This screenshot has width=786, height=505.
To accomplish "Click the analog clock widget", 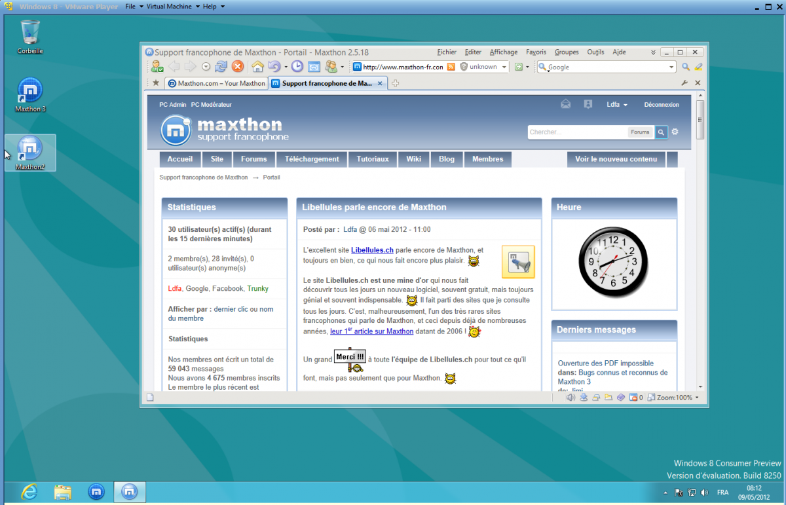I will (x=614, y=262).
